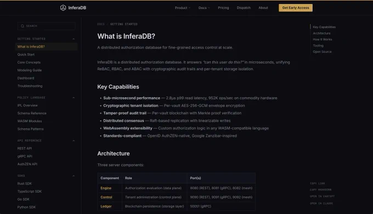
Task: Open Core Concepts in the sidebar
Action: click(x=29, y=63)
